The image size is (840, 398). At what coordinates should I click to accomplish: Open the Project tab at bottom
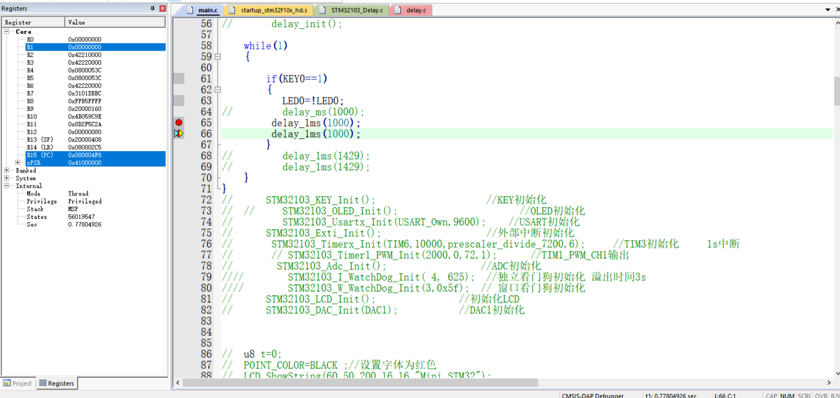click(18, 383)
